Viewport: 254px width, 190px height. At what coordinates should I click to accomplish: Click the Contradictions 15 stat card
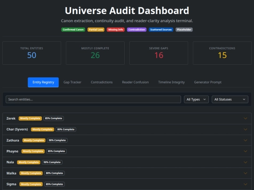click(x=222, y=53)
